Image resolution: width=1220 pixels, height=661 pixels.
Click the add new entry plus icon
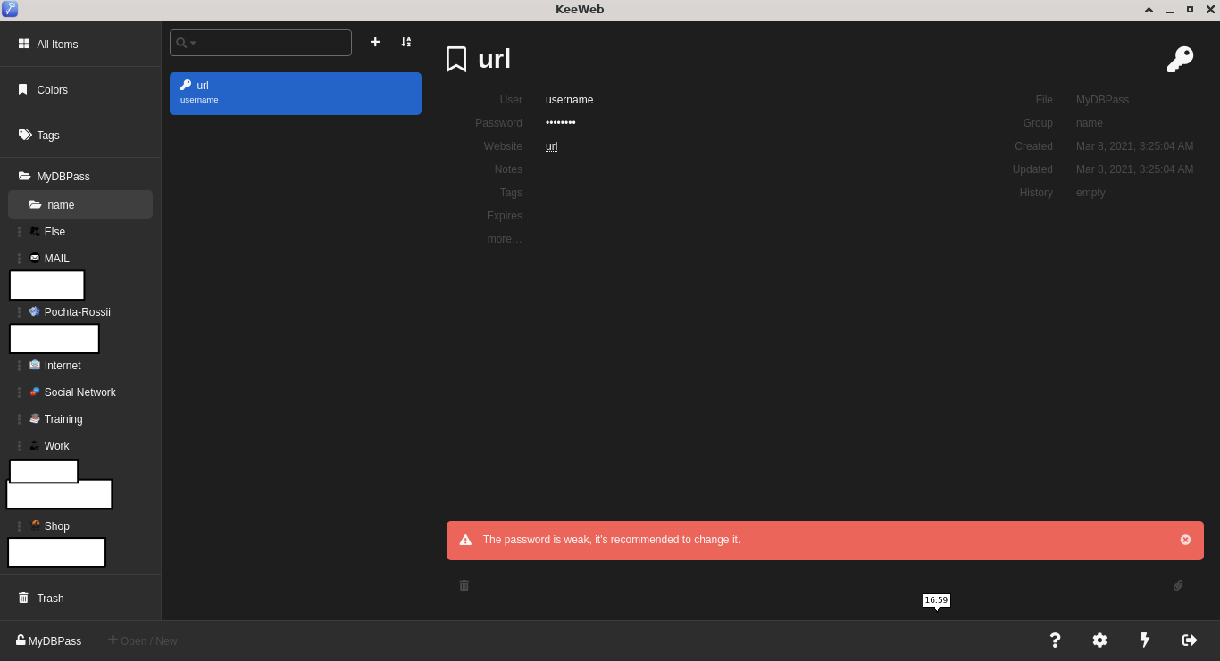(375, 42)
